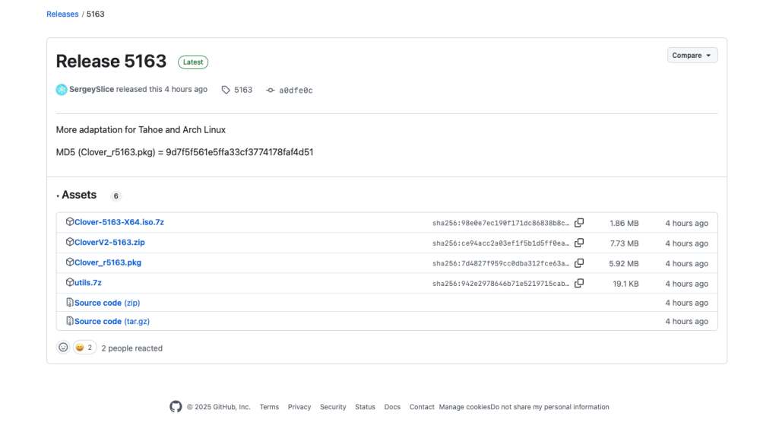Click the 1.86 MB file size
Viewport: 760px width, 429px height.
click(x=624, y=223)
